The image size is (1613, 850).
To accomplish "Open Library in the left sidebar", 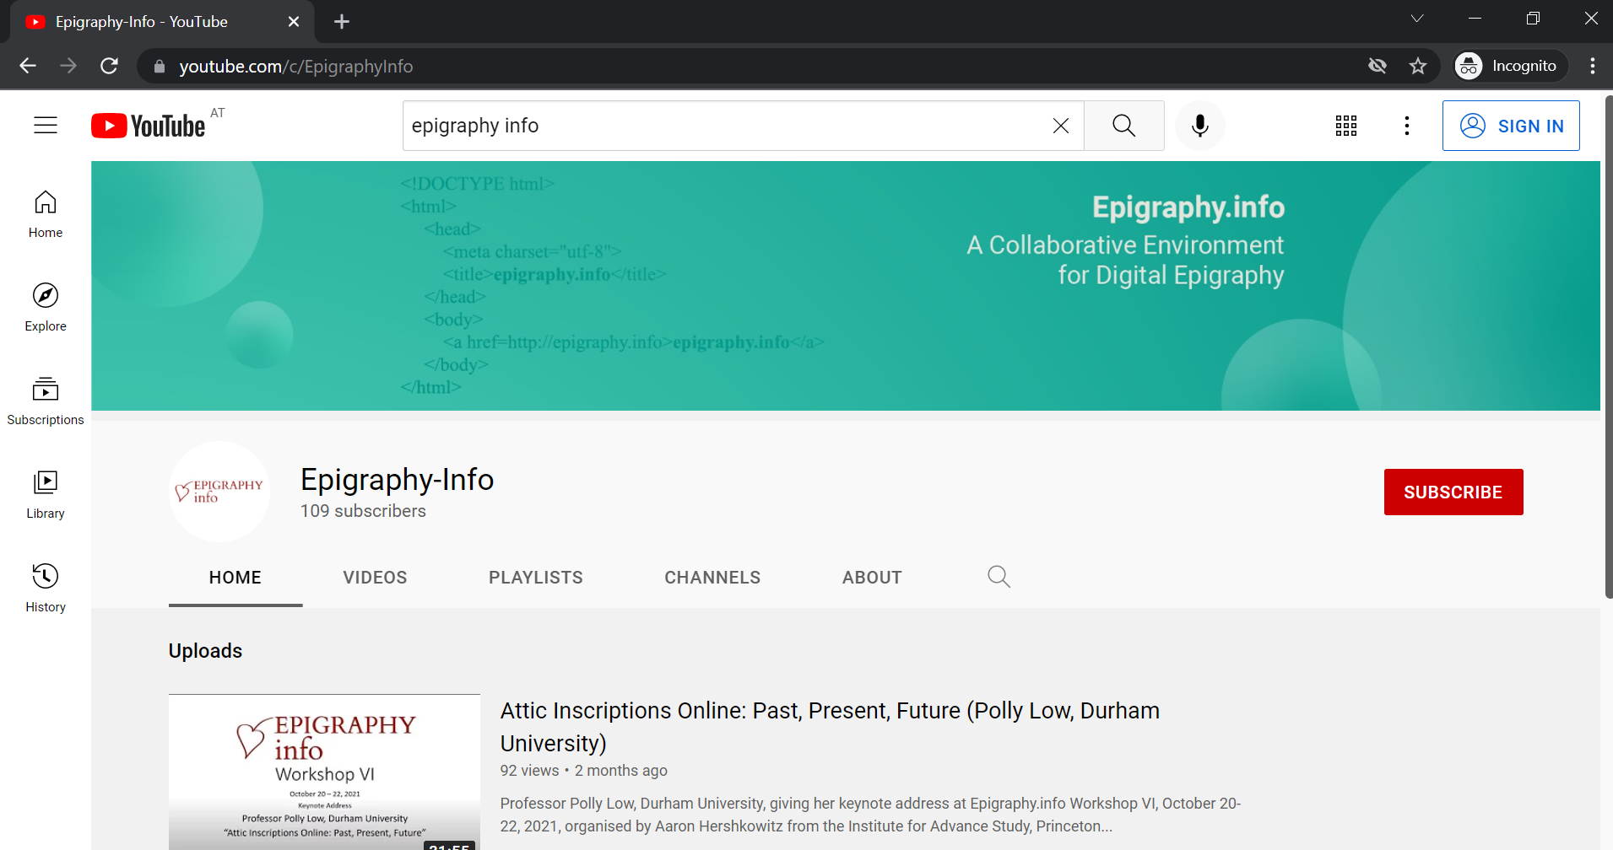I will [46, 496].
